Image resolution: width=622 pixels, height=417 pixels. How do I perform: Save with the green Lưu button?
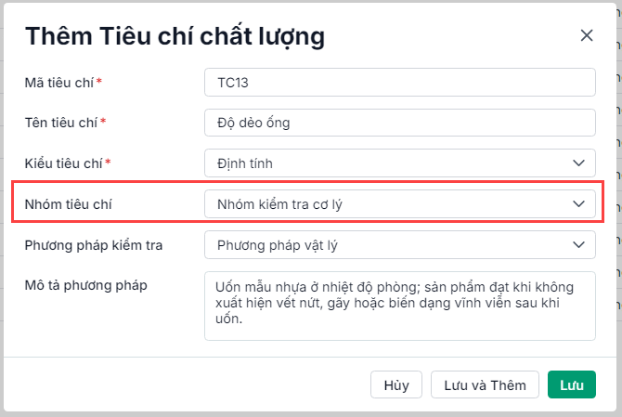[571, 384]
